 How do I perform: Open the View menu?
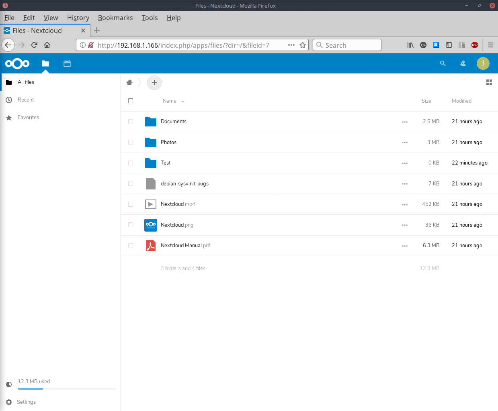(x=51, y=18)
